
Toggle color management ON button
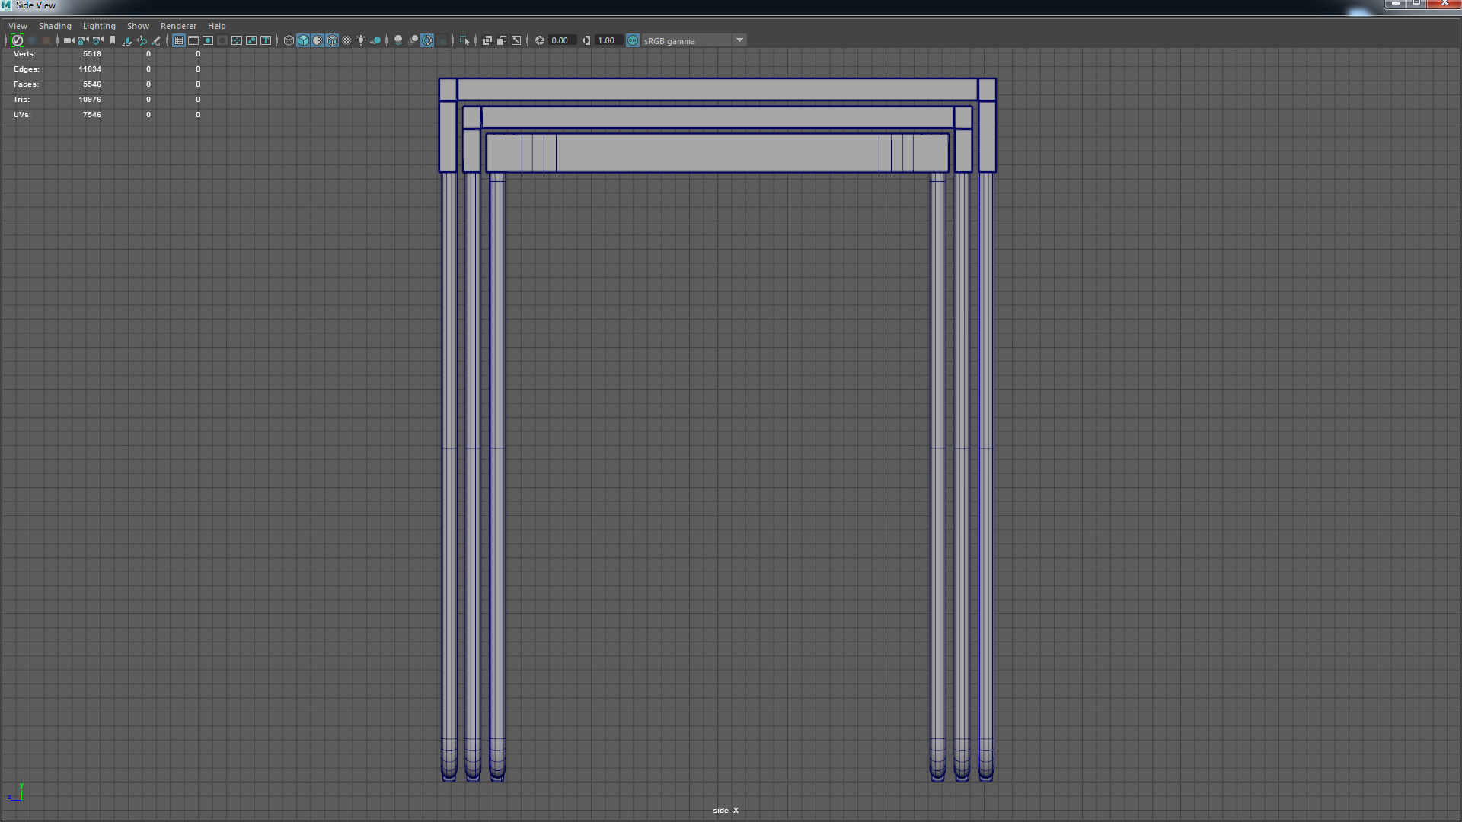point(633,40)
